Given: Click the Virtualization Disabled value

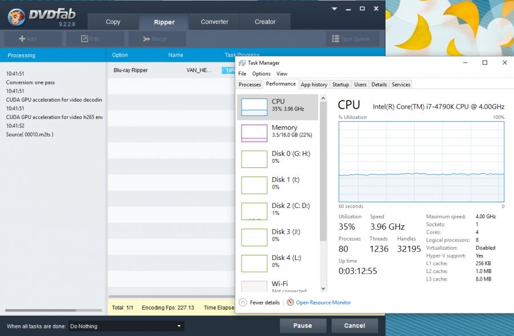Looking at the screenshot, I should (485, 248).
